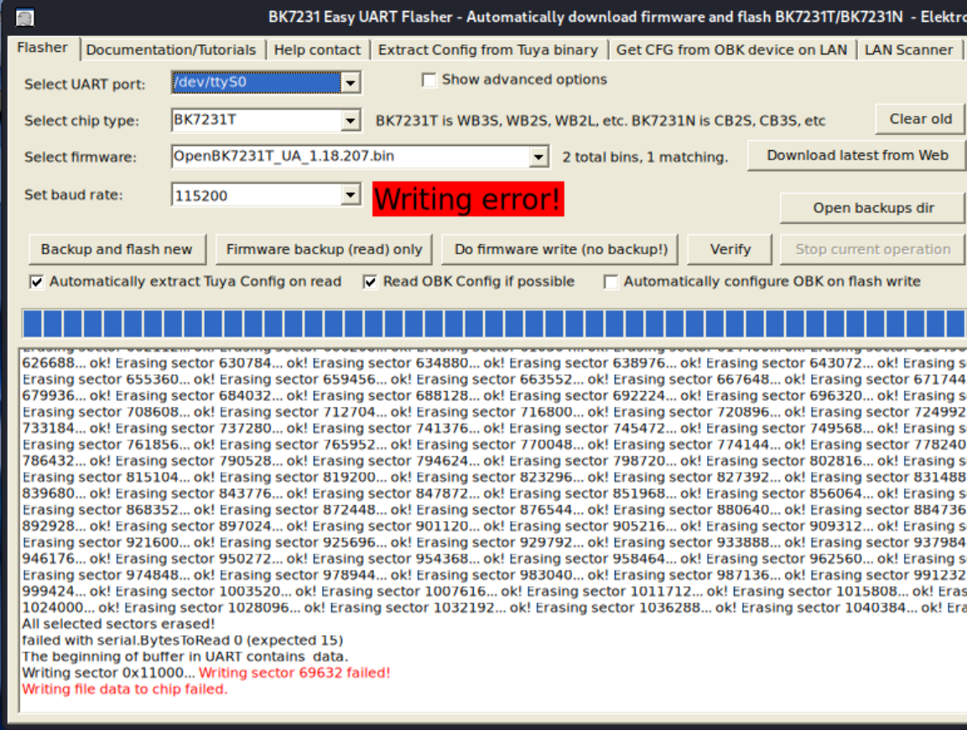This screenshot has height=730, width=967.
Task: Click the red Writing error! status label
Action: click(x=468, y=200)
